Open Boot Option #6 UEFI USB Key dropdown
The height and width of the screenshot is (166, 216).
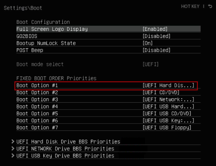168,121
